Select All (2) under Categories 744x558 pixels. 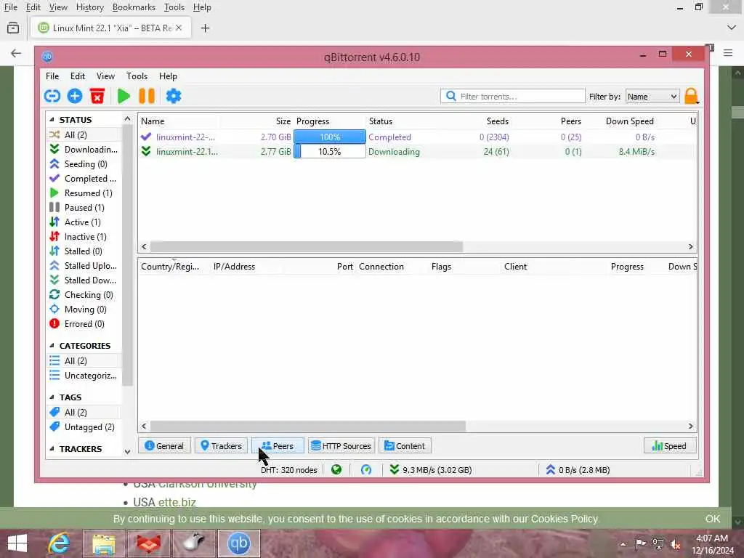click(84, 361)
